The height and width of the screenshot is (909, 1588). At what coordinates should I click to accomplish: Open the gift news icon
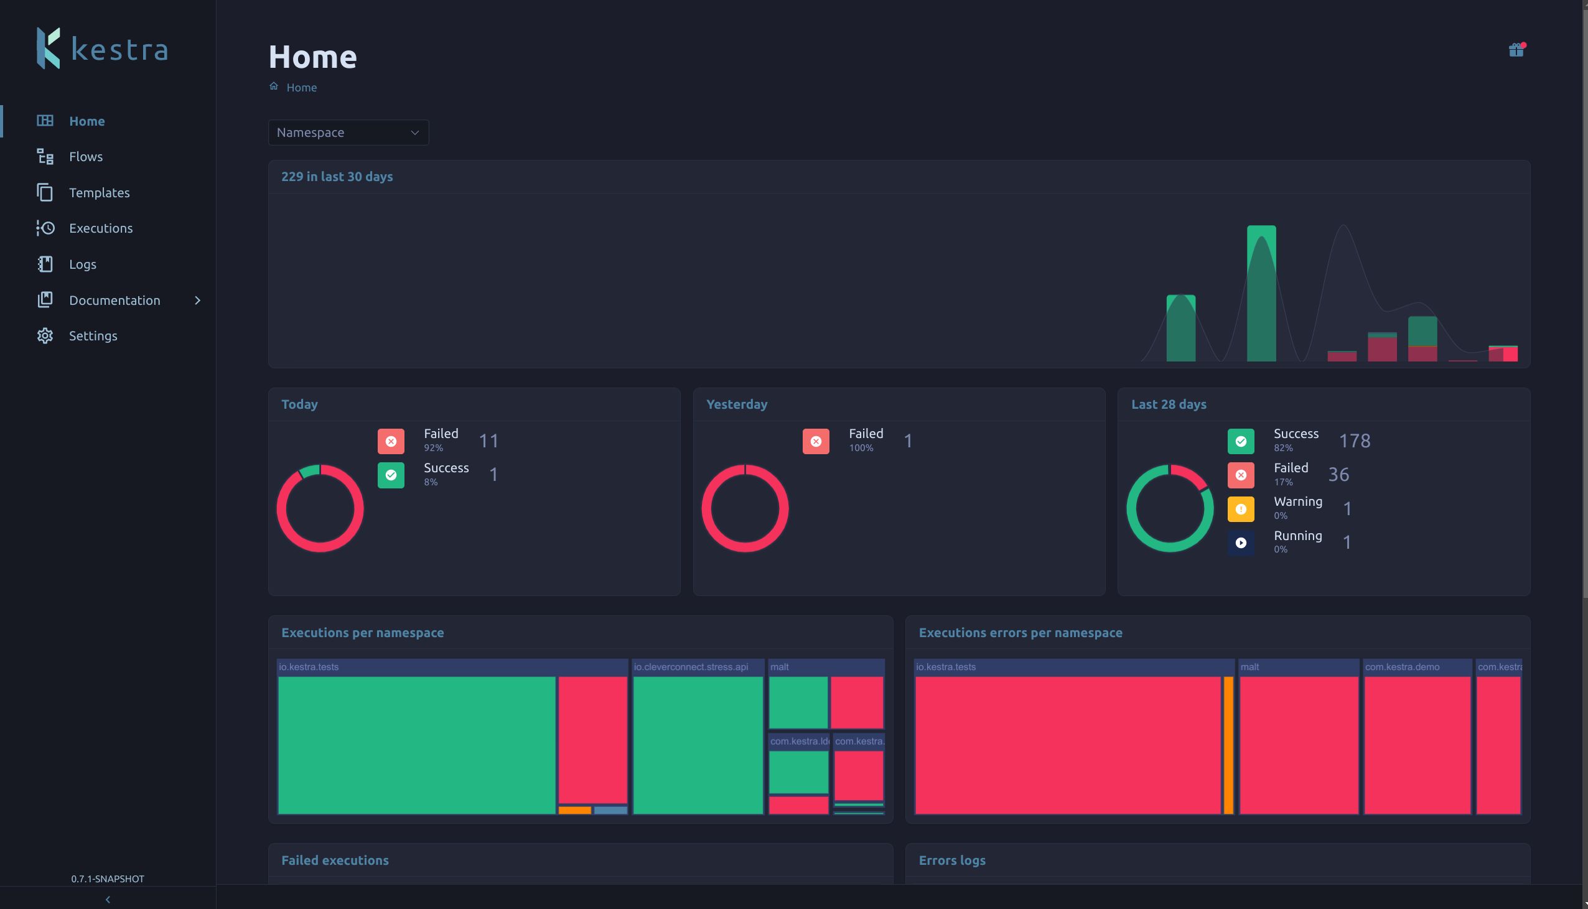[x=1516, y=50]
